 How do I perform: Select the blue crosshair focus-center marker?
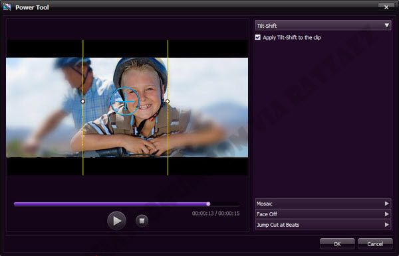pyautogui.click(x=125, y=101)
